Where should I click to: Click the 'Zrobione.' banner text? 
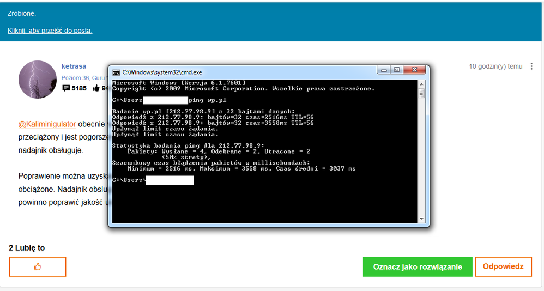[x=22, y=14]
